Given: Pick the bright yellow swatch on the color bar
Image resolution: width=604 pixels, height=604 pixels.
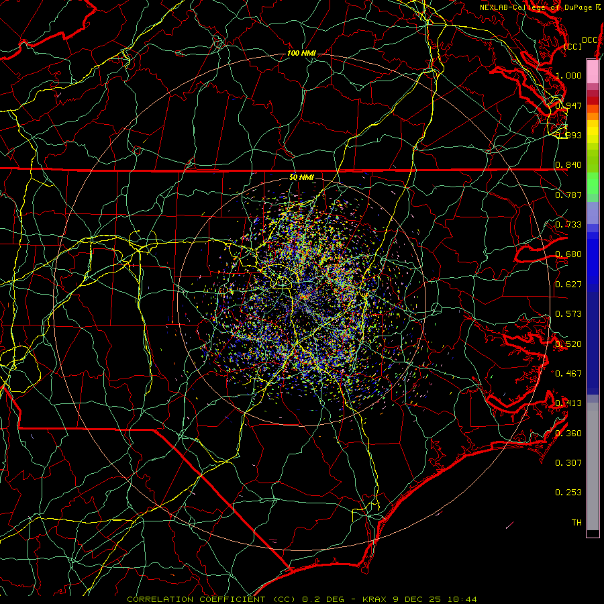Looking at the screenshot, I should [x=593, y=132].
